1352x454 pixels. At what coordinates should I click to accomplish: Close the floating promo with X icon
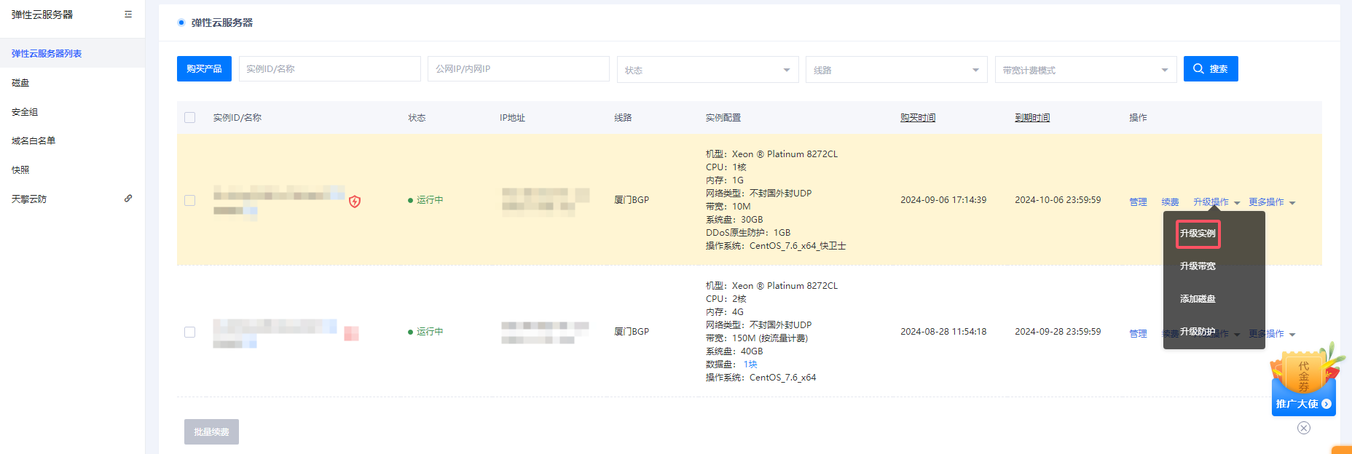[1304, 428]
